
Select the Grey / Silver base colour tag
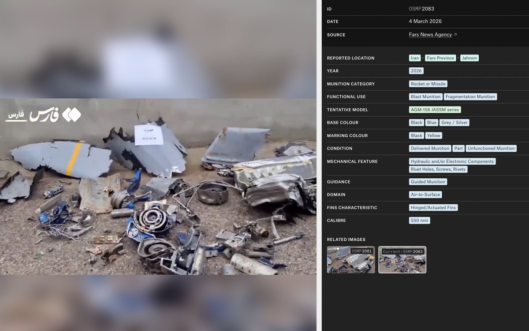click(454, 122)
